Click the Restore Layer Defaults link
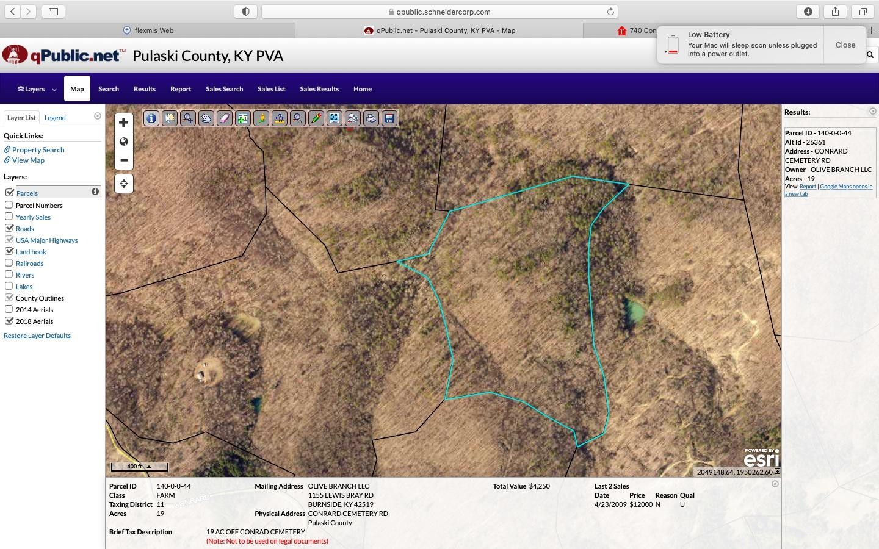 37,335
